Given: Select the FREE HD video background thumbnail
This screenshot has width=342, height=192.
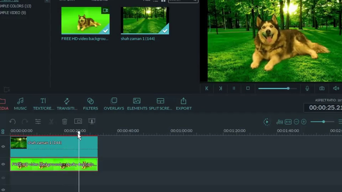Looking at the screenshot, I should (x=85, y=21).
